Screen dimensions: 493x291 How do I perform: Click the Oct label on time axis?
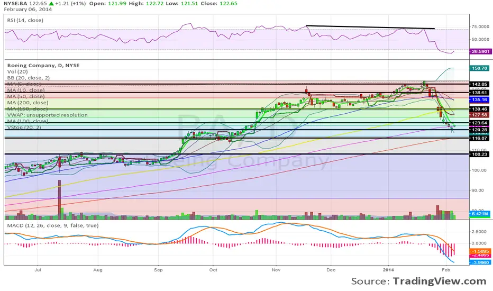click(213, 270)
